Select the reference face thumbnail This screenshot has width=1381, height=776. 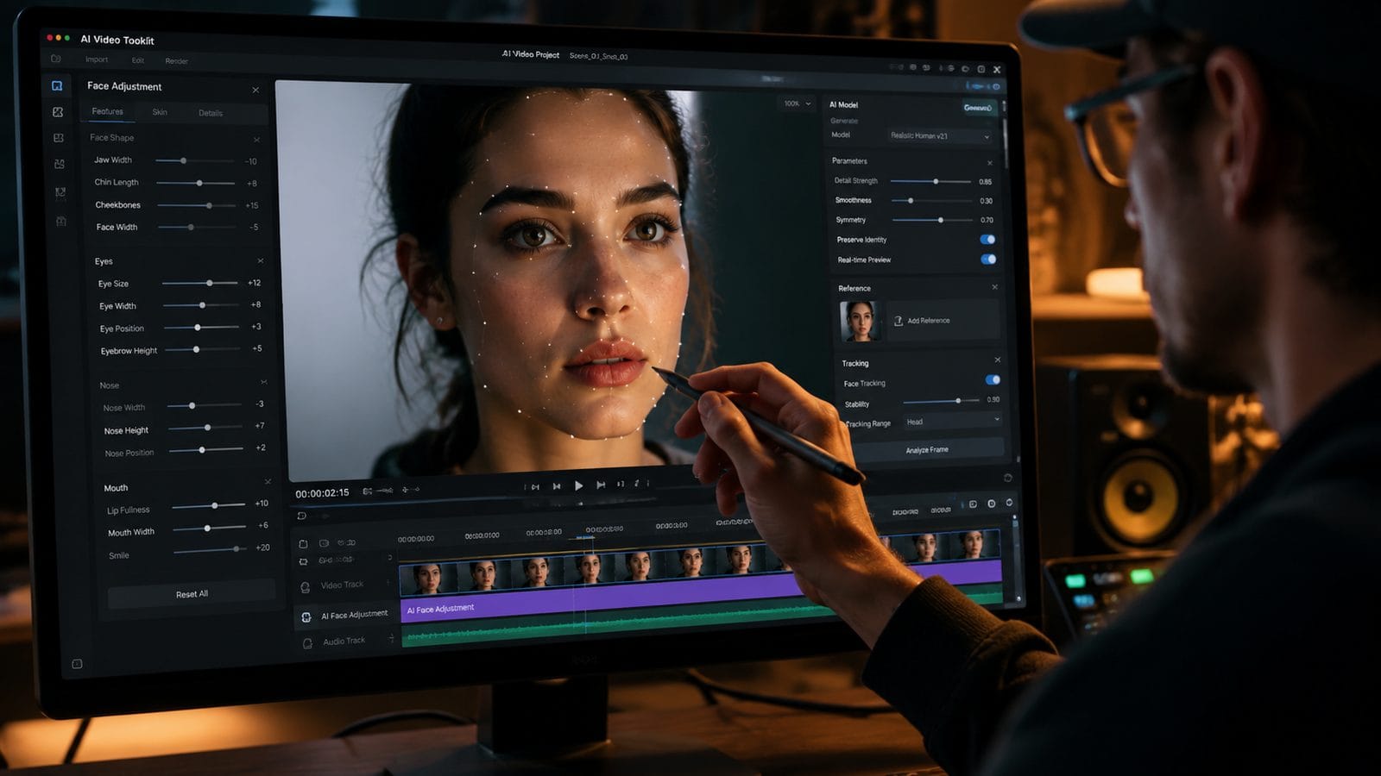tap(860, 321)
